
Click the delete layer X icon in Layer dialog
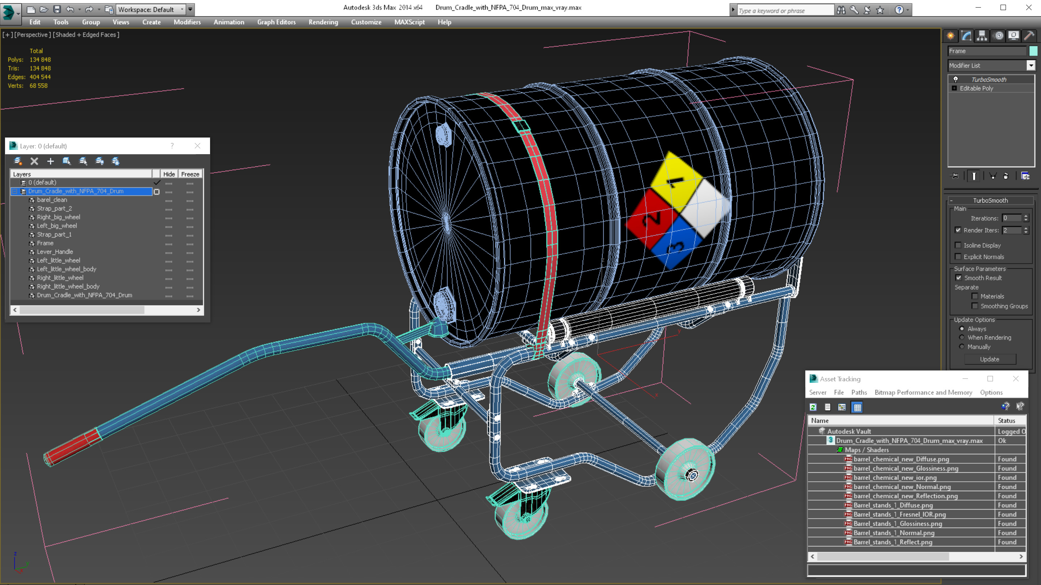click(34, 161)
